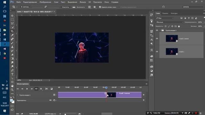The width and height of the screenshot is (205, 115).
Task: Filter layers by type (T) icon
Action: [189, 18]
